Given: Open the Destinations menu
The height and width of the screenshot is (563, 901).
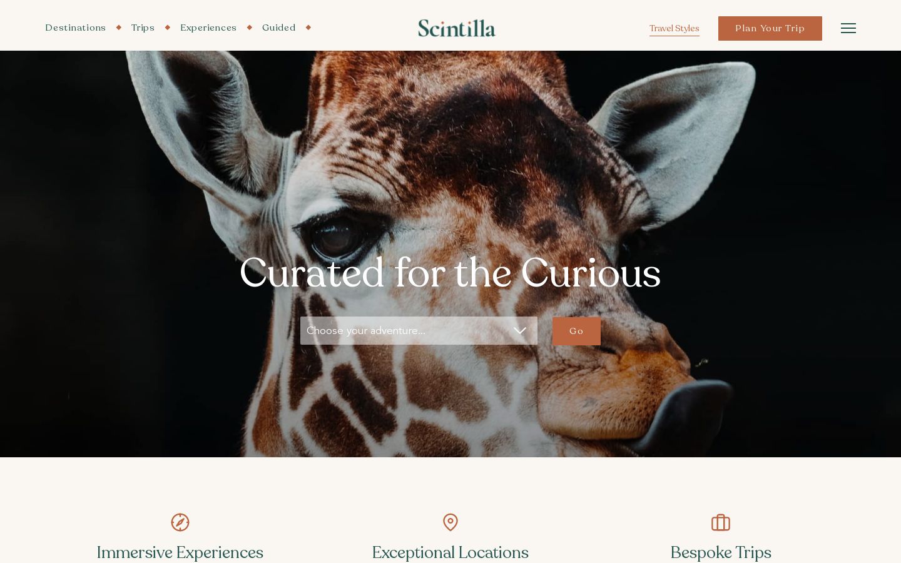Looking at the screenshot, I should click(76, 28).
